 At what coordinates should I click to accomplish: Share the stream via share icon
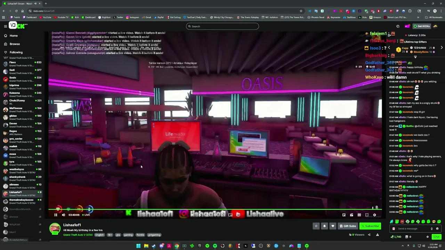point(369,235)
